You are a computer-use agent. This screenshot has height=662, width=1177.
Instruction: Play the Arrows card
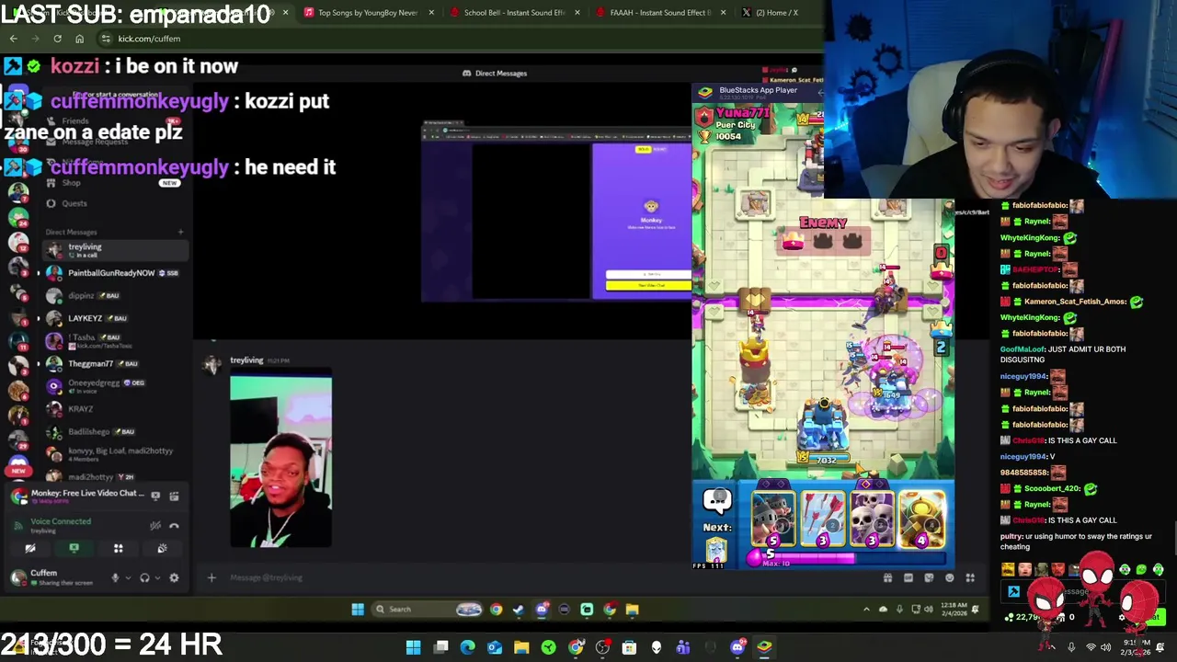click(823, 519)
